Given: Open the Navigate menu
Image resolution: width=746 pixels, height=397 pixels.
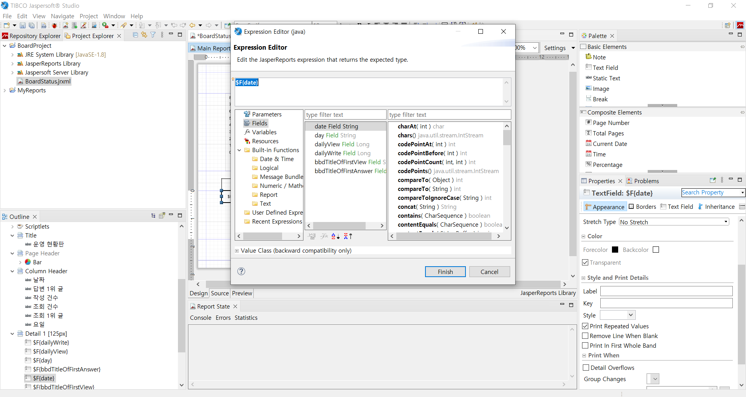Looking at the screenshot, I should 63,16.
